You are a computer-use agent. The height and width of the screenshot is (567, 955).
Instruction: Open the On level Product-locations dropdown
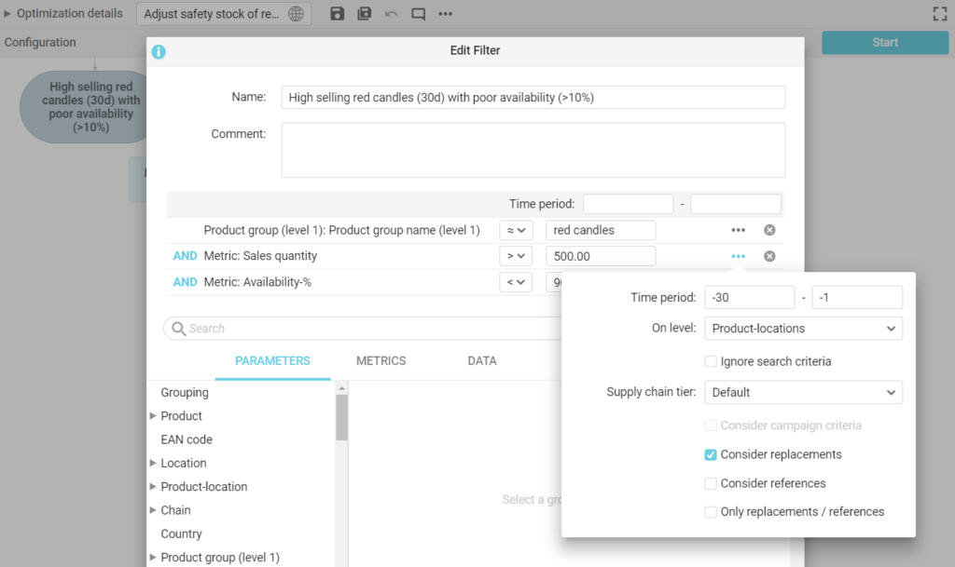point(803,329)
